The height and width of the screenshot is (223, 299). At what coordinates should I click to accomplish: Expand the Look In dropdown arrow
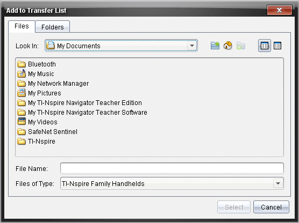click(192, 46)
